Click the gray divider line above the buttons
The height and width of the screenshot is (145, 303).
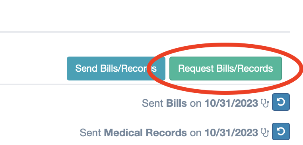[145, 32]
